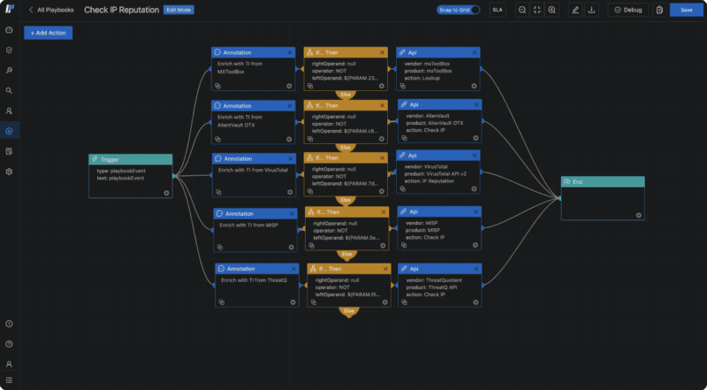Expand the bottom-left sidebar menu icon
The height and width of the screenshot is (390, 707).
click(x=9, y=380)
